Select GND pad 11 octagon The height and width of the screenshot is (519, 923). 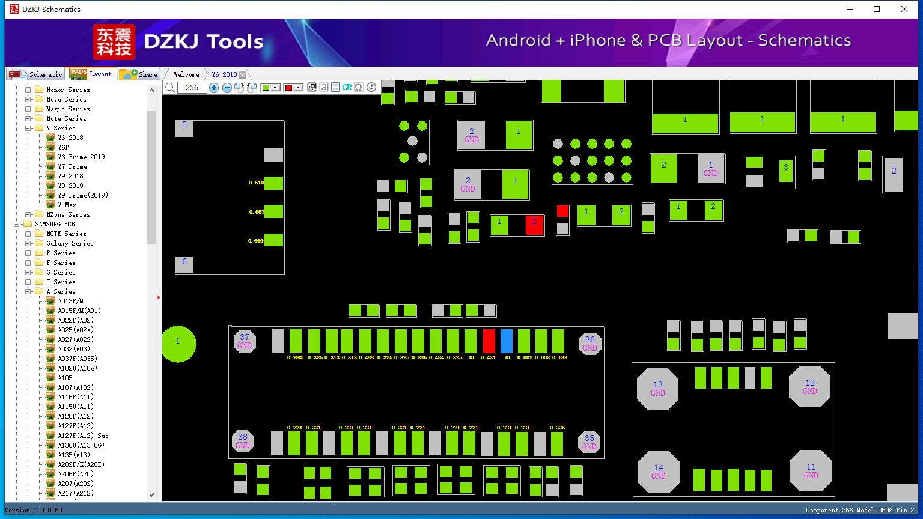click(x=811, y=471)
